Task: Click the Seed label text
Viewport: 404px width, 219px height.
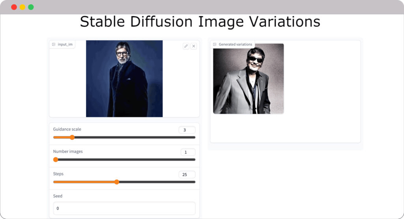Action: click(58, 196)
